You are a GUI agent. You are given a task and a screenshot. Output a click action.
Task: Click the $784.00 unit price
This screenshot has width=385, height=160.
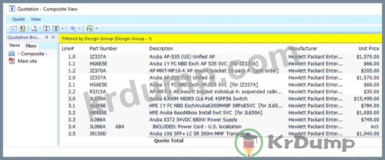click(370, 106)
